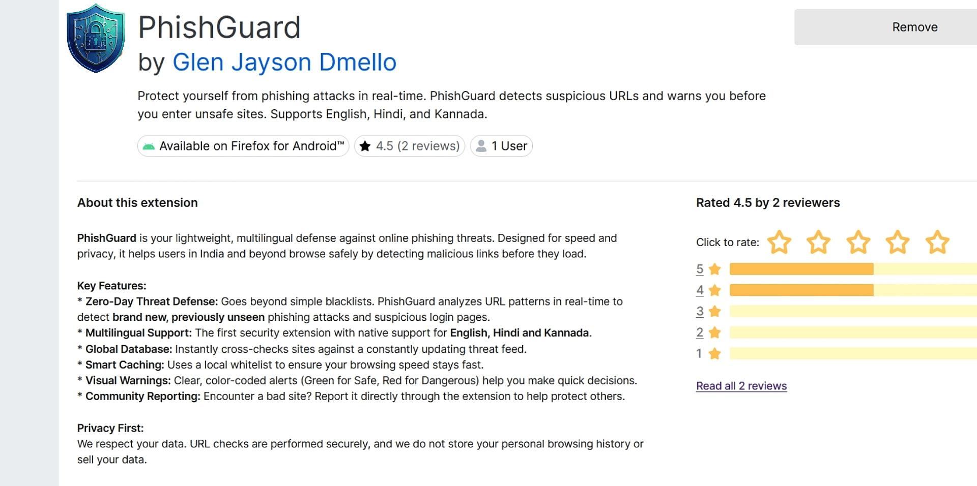Open the 4-star reviews via the 4 link
The image size is (977, 486).
tap(700, 290)
